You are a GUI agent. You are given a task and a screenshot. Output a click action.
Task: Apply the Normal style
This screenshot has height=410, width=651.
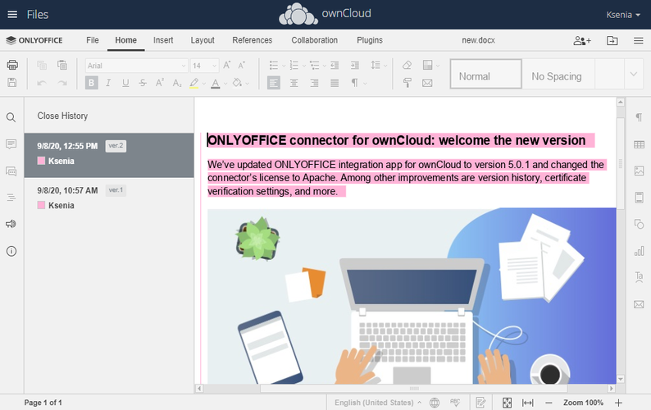coord(485,74)
